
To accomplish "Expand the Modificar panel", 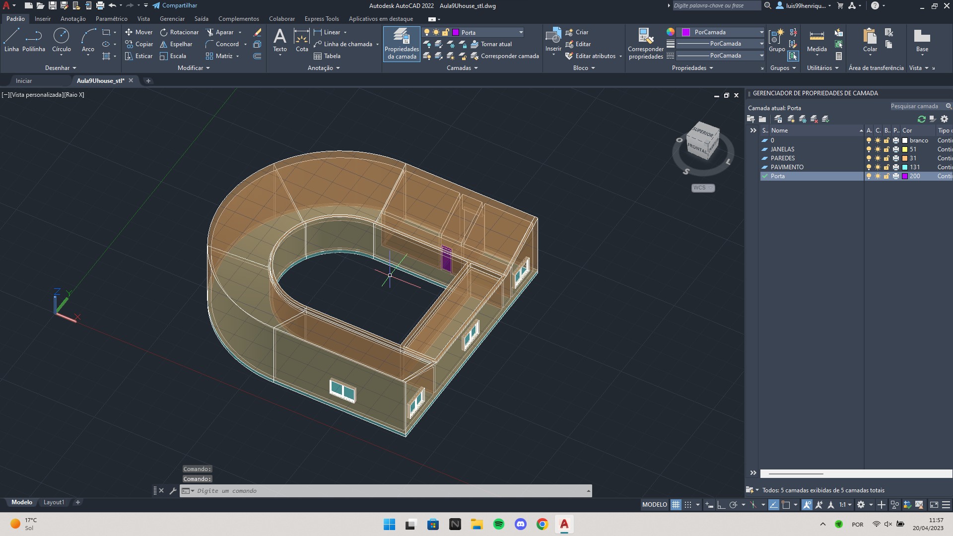I will (x=194, y=68).
